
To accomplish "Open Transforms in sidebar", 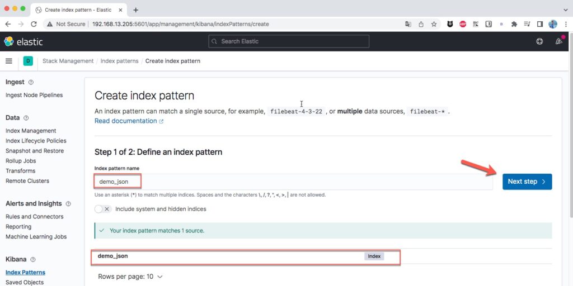I will pyautogui.click(x=21, y=171).
